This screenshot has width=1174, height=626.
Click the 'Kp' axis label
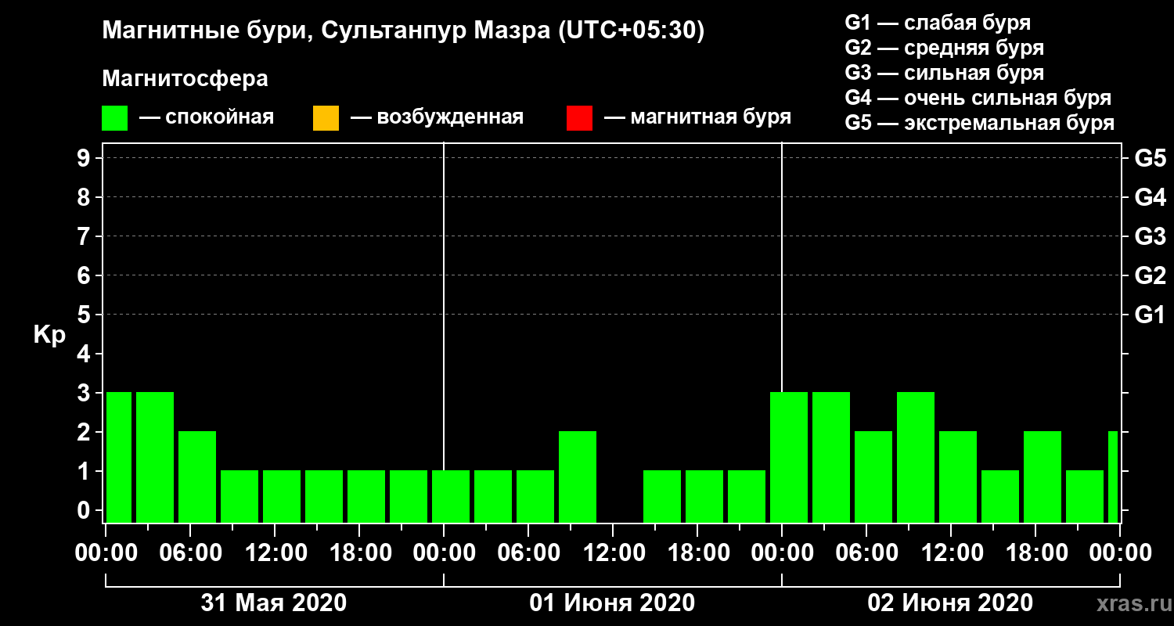pyautogui.click(x=49, y=335)
